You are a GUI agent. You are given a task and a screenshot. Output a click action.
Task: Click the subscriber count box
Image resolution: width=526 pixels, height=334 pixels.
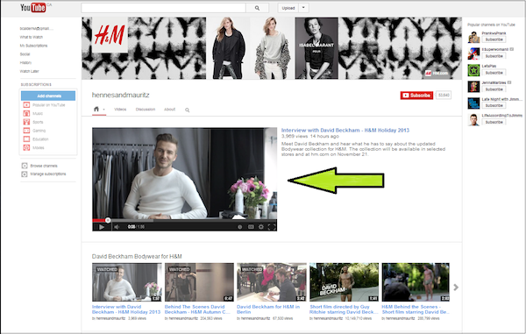pyautogui.click(x=444, y=96)
